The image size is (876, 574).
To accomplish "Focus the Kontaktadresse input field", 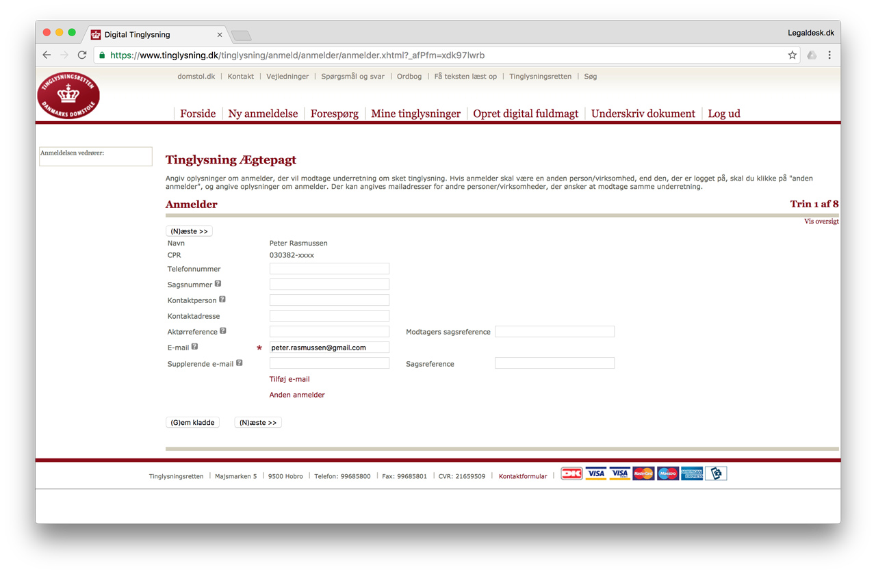I will pyautogui.click(x=329, y=316).
